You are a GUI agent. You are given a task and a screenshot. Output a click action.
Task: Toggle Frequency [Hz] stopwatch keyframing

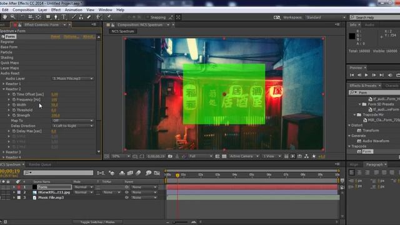[14, 99]
